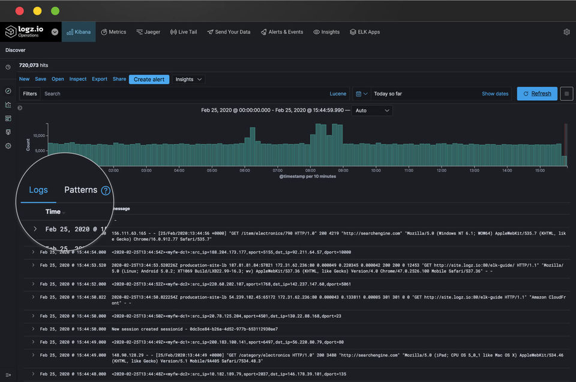The height and width of the screenshot is (382, 576).
Task: Click the message column header
Action: [121, 209]
